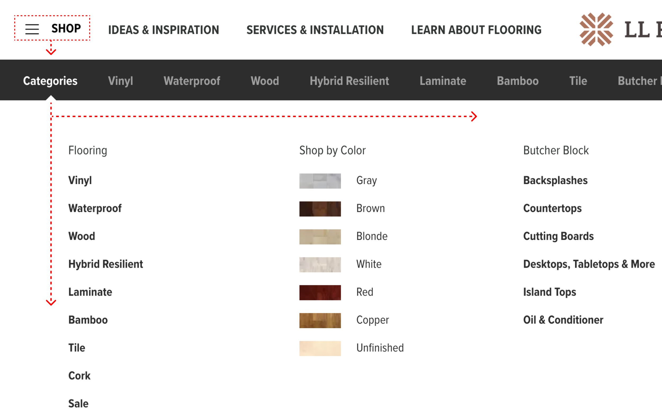Open the Oil & Conditioner link

[x=563, y=320]
